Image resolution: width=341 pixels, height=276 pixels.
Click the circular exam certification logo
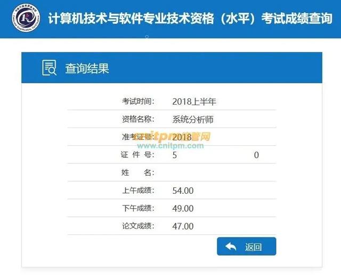click(x=26, y=18)
